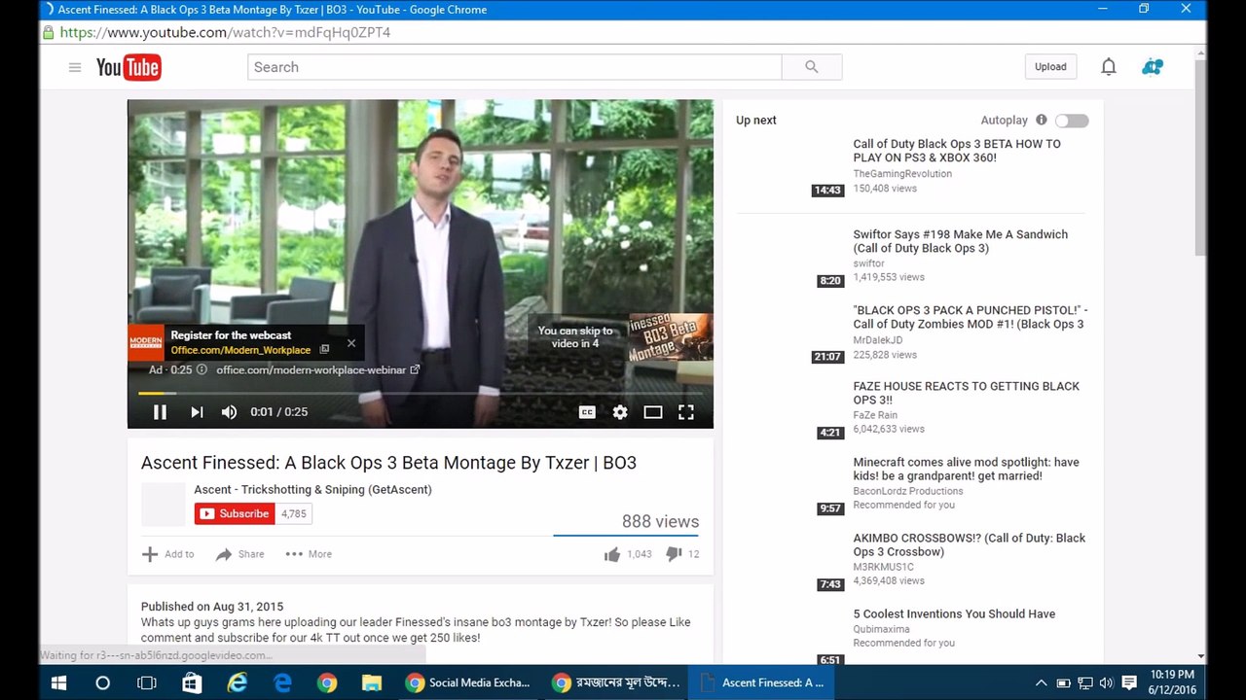Show hidden system tray icons

1040,682
